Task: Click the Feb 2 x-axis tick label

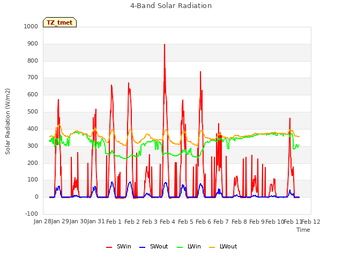Action: [x=132, y=222]
